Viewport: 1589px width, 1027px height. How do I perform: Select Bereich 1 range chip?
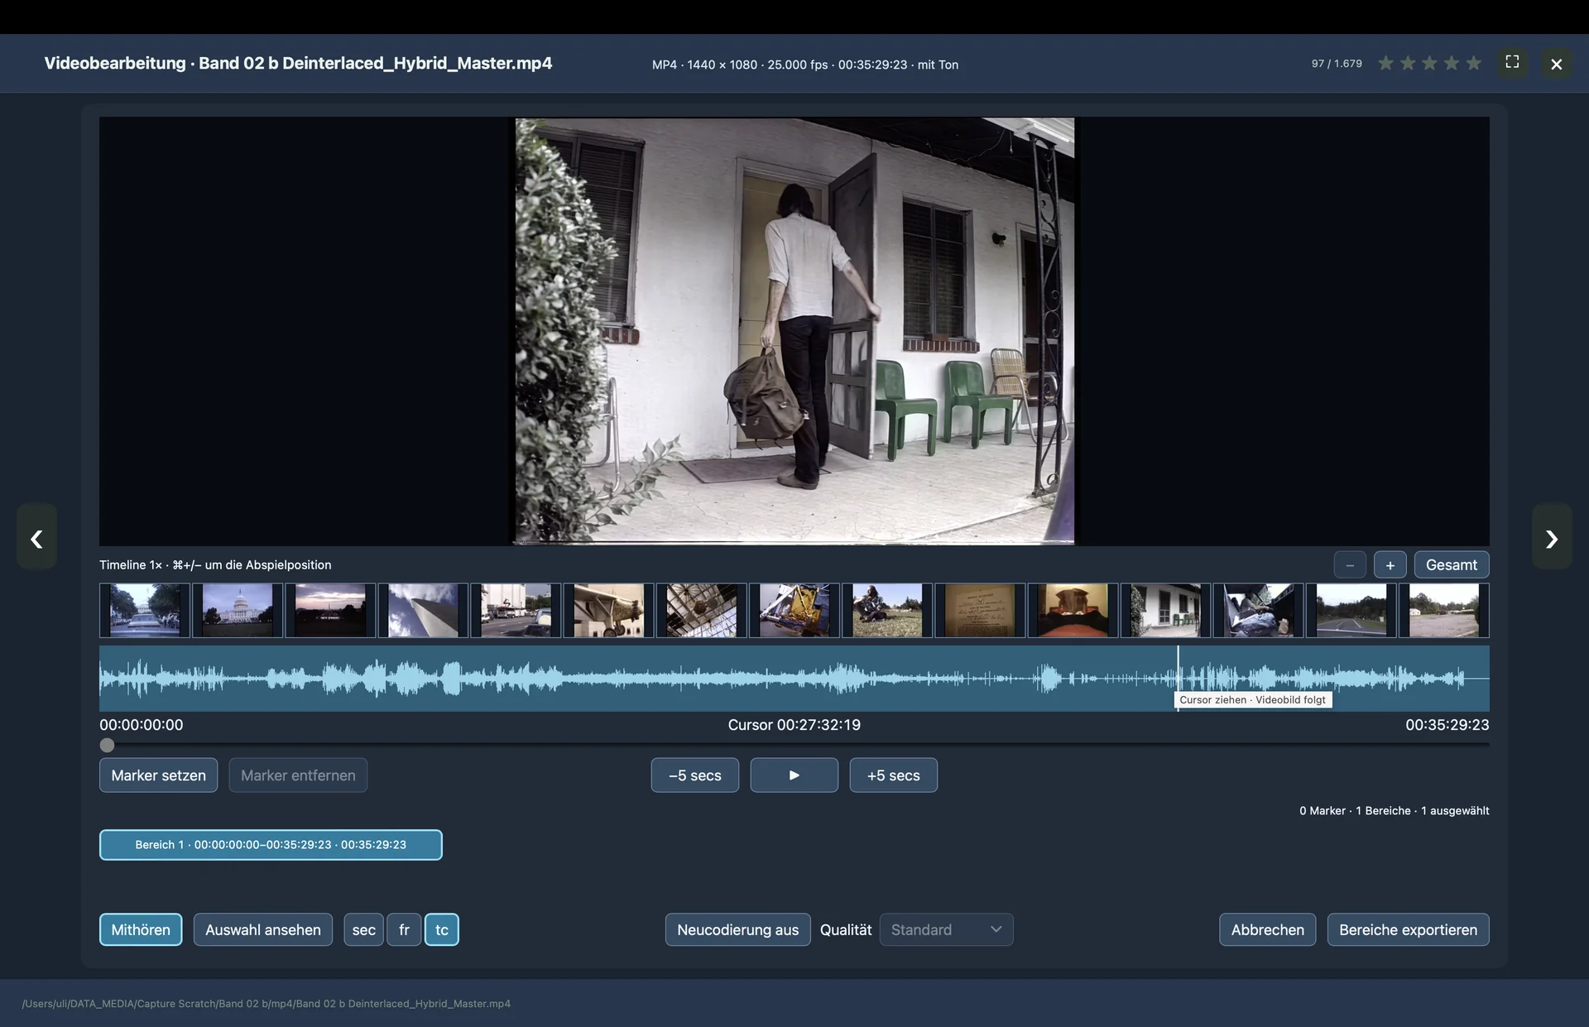point(271,845)
